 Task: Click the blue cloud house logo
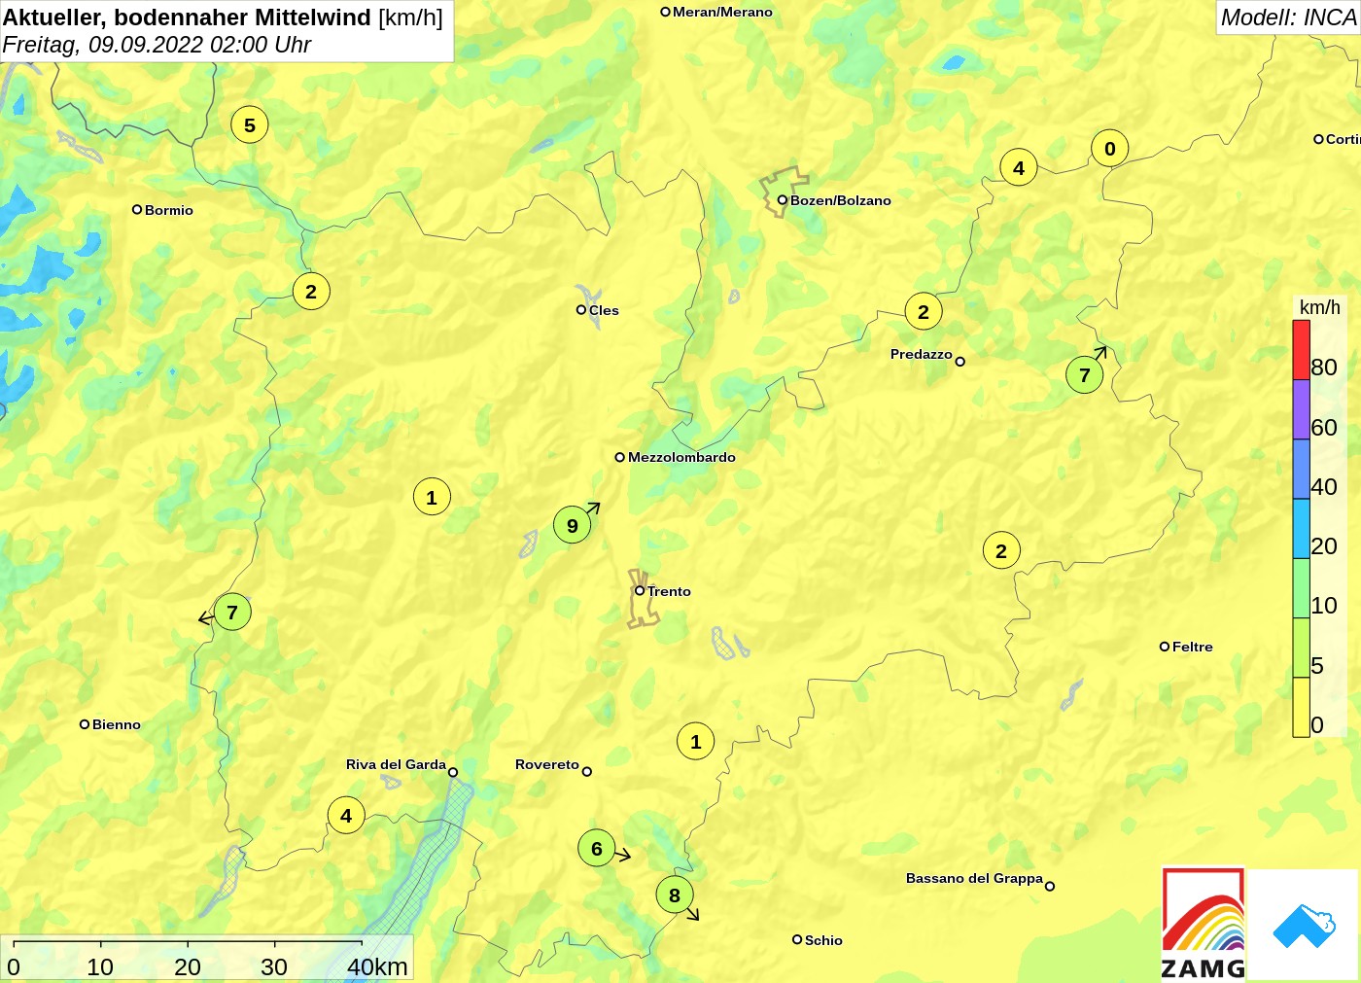pyautogui.click(x=1303, y=925)
